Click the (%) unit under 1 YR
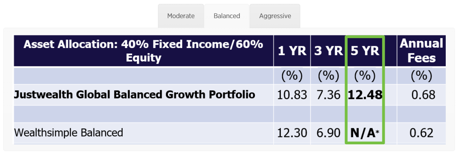 click(x=292, y=76)
